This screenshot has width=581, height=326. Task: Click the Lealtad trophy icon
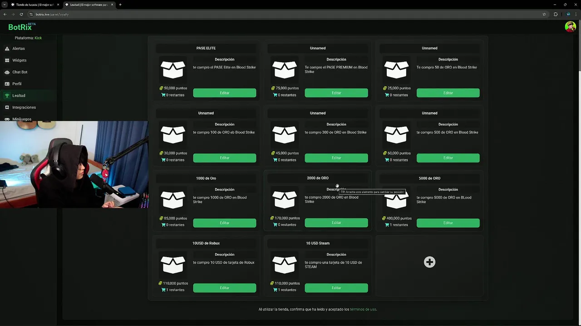(7, 96)
